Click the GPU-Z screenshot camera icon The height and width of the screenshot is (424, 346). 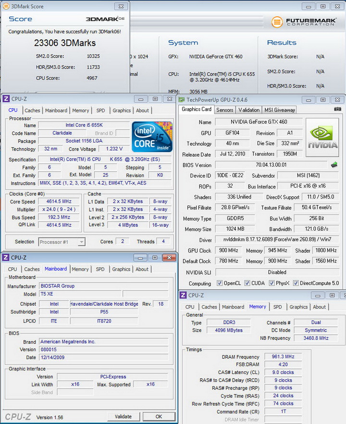click(337, 109)
